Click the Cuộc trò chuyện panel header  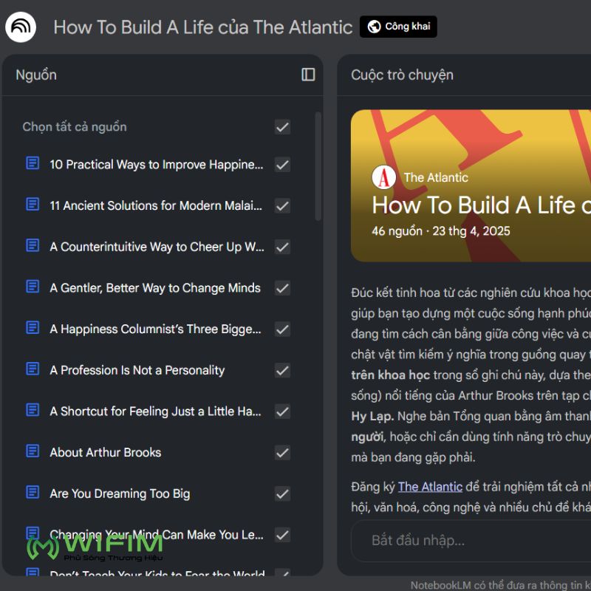pyautogui.click(x=402, y=75)
